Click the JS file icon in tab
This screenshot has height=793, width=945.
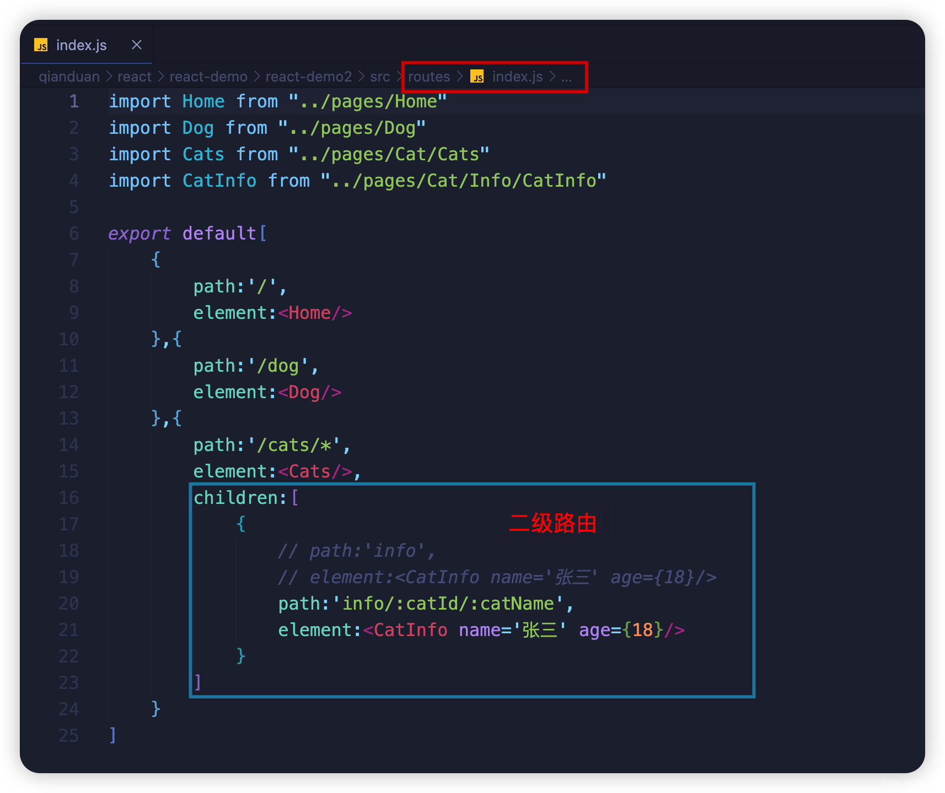coord(41,45)
